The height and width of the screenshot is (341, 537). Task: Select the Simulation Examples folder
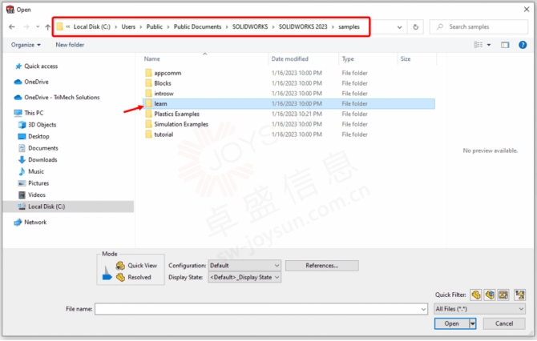[181, 124]
